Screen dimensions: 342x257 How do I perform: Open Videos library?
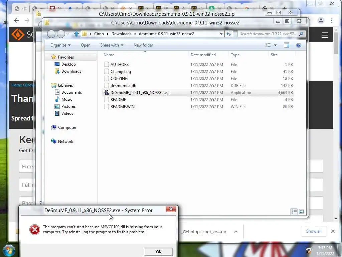click(67, 113)
